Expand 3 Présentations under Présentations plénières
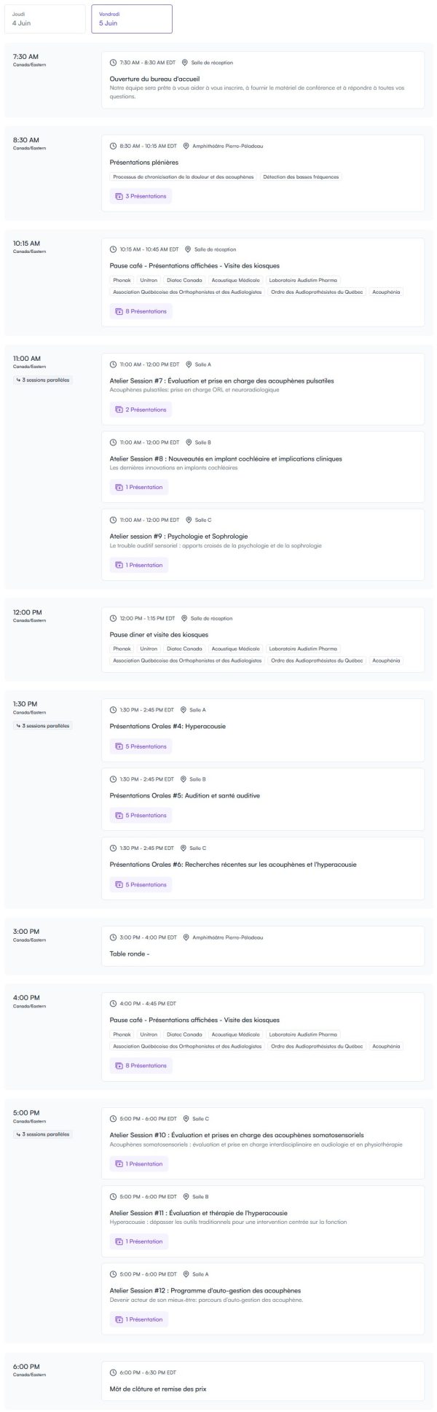The width and height of the screenshot is (437, 1412). 141,196
